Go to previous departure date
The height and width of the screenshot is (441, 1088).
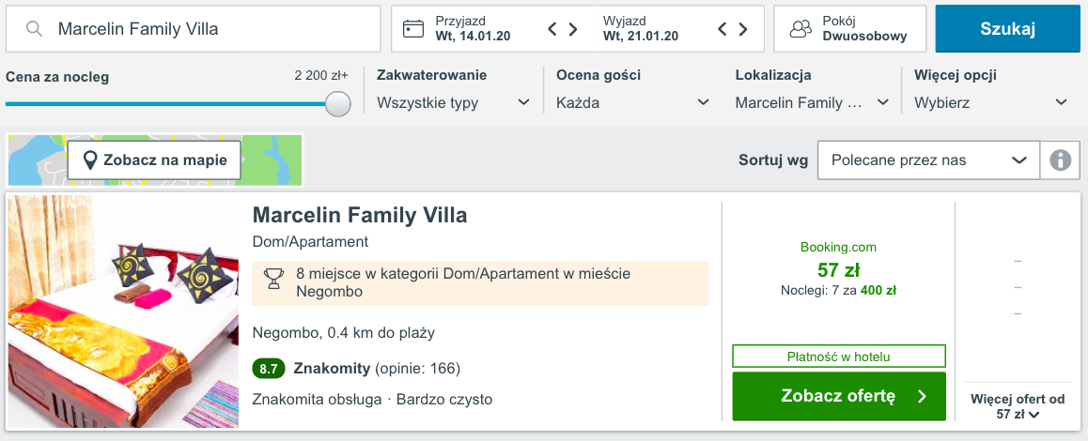pos(723,29)
